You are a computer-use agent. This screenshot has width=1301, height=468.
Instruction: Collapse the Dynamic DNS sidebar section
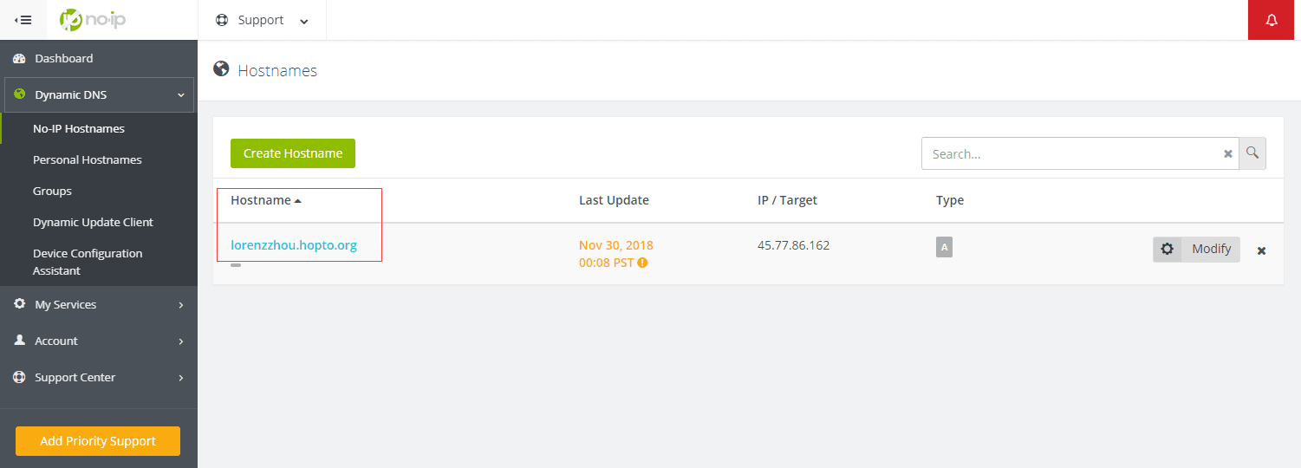pyautogui.click(x=99, y=94)
